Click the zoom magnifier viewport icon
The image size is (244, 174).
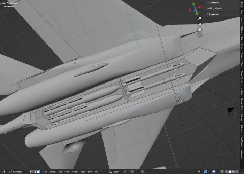(x=200, y=18)
